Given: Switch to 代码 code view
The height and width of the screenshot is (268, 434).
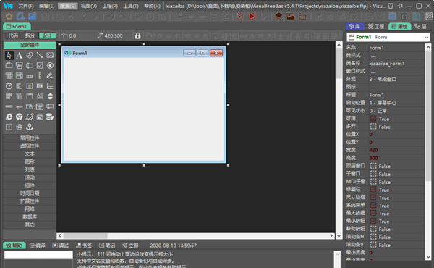Looking at the screenshot, I should click(x=13, y=35).
